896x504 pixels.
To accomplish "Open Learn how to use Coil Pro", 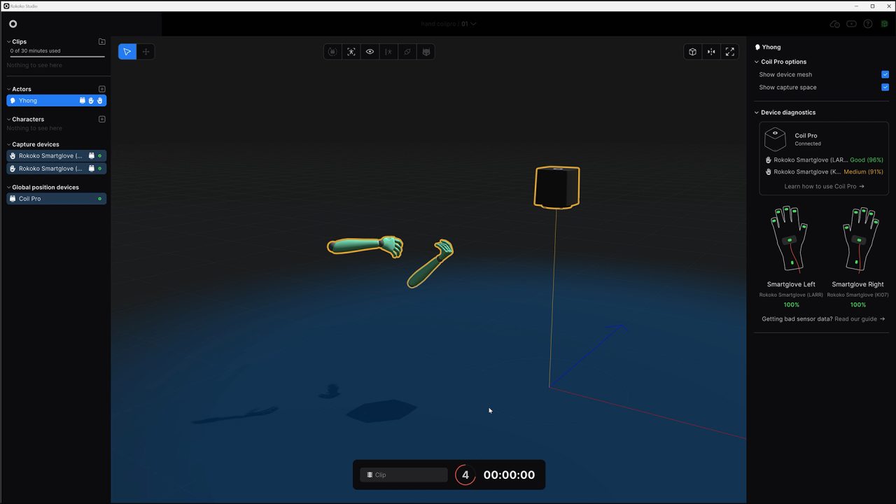I will (x=823, y=186).
